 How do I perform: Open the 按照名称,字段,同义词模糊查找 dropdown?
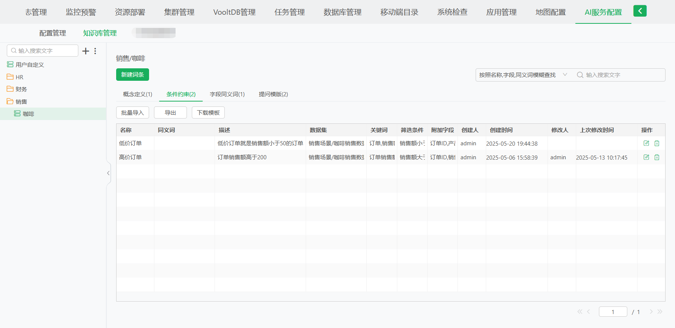(523, 75)
